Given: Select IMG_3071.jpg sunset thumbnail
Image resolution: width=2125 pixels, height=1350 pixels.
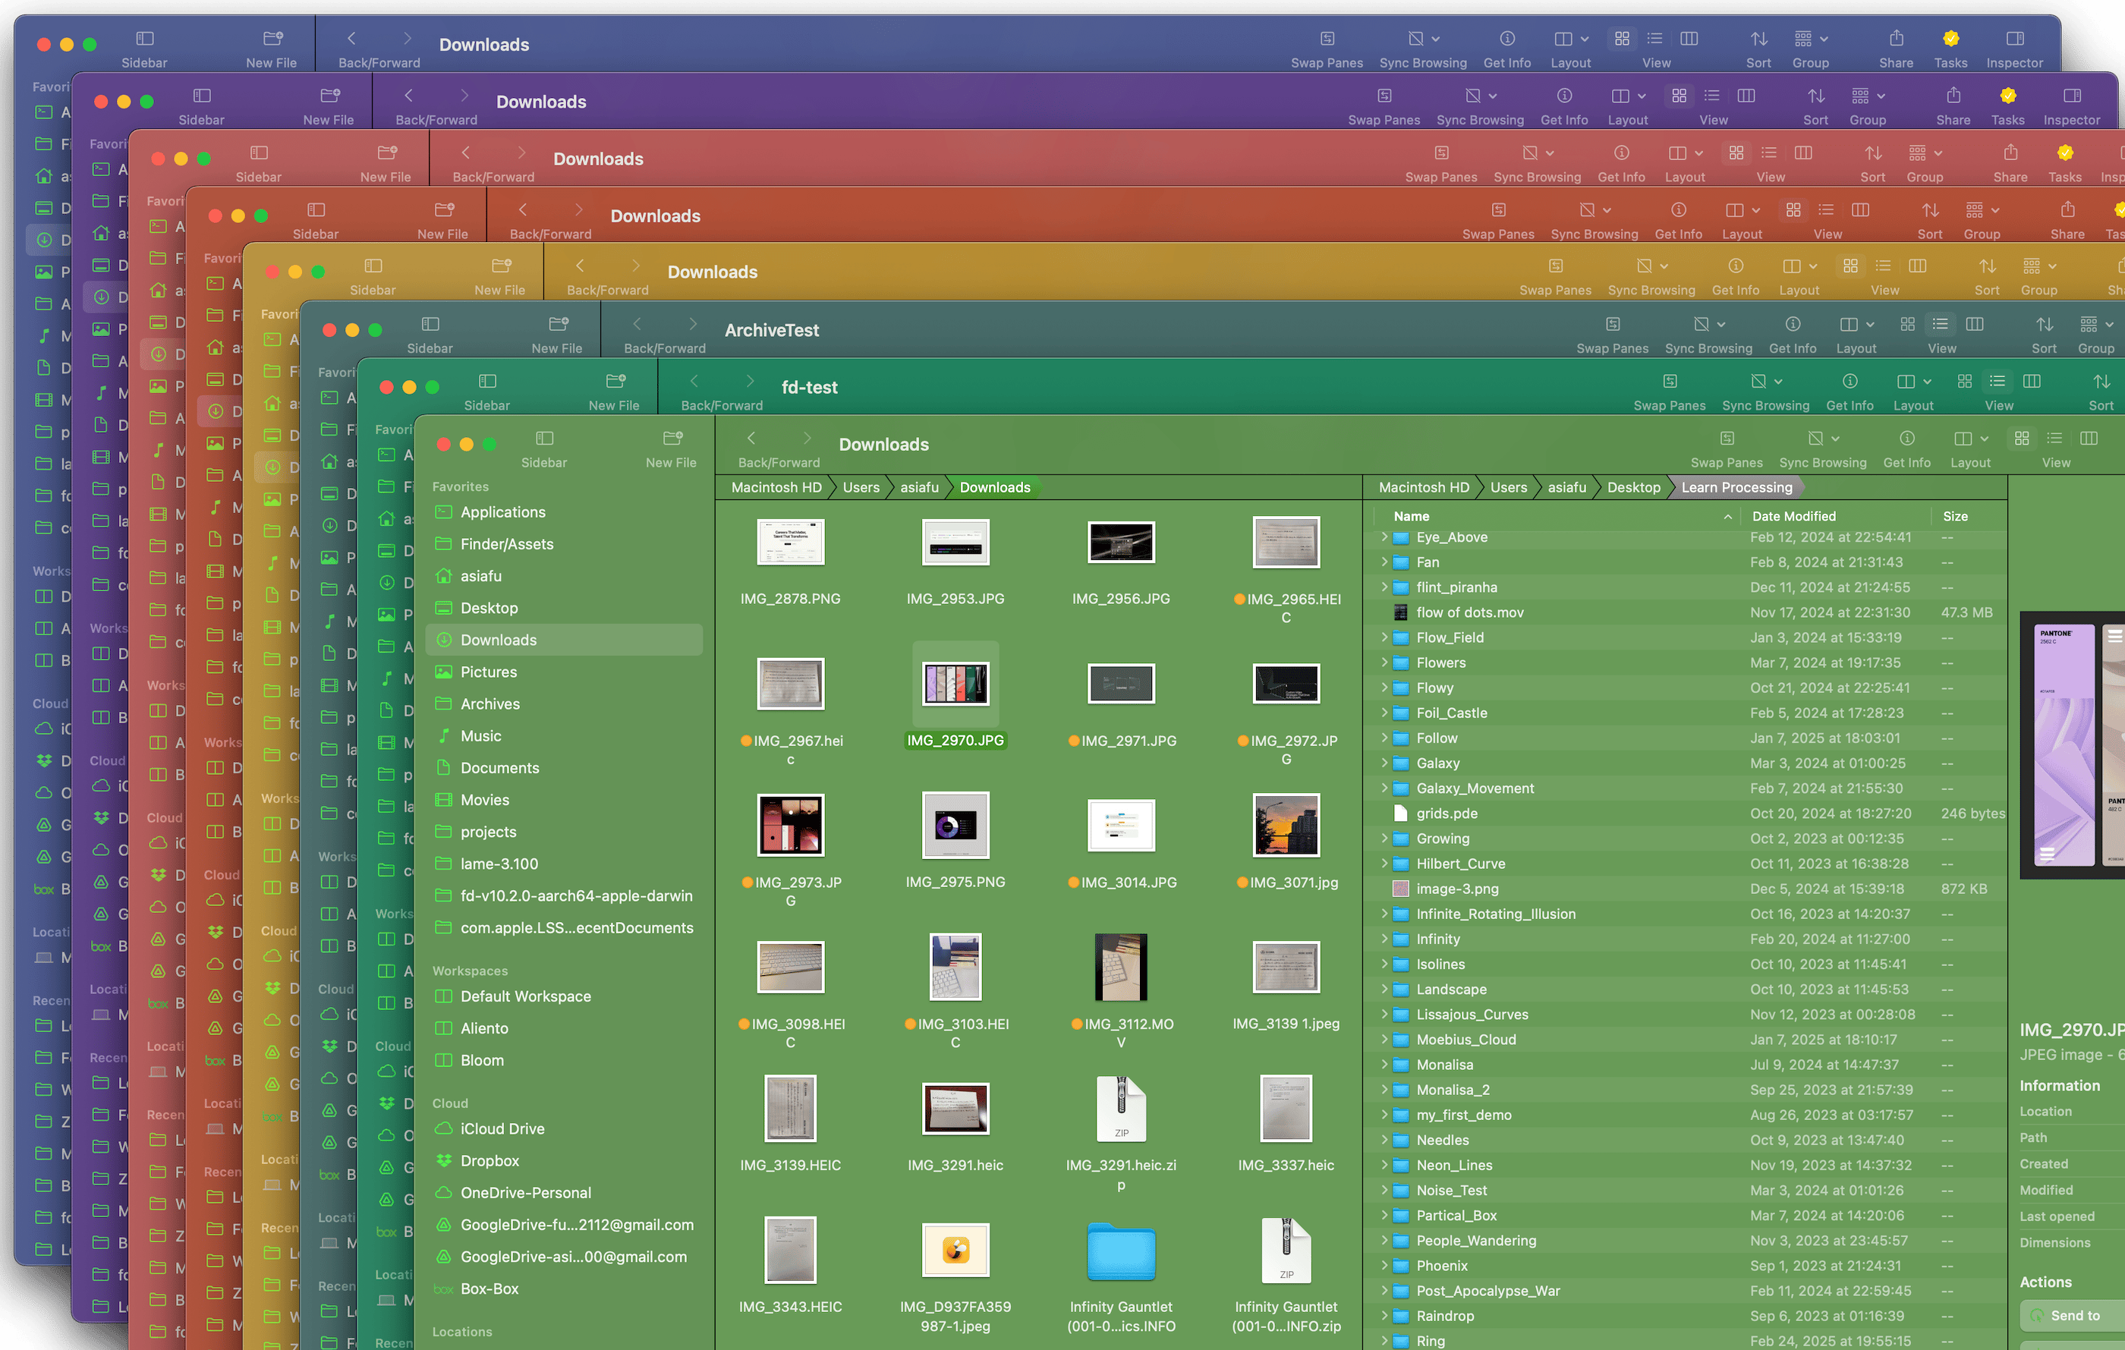Looking at the screenshot, I should click(x=1286, y=826).
